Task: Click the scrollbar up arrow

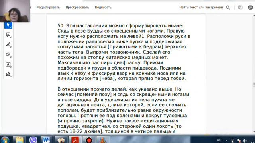Action: pos(254,15)
